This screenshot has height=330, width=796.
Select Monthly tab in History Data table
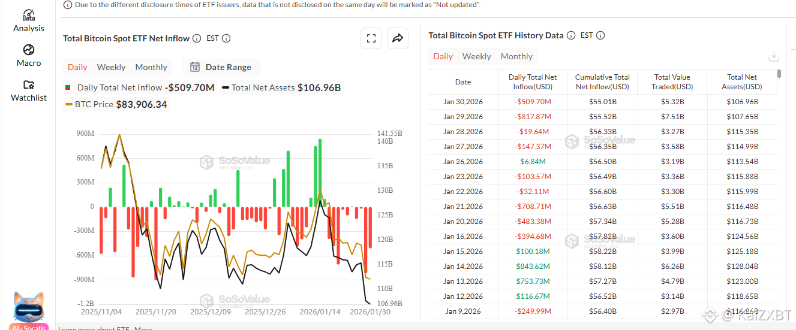[x=516, y=56]
